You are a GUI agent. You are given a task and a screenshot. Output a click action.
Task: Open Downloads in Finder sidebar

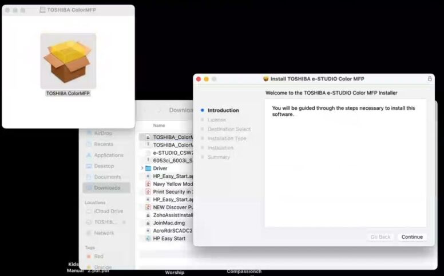tap(107, 187)
